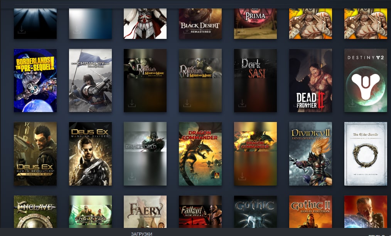Click download icon on Destiny 2 cover
The width and height of the screenshot is (391, 236).
[352, 103]
